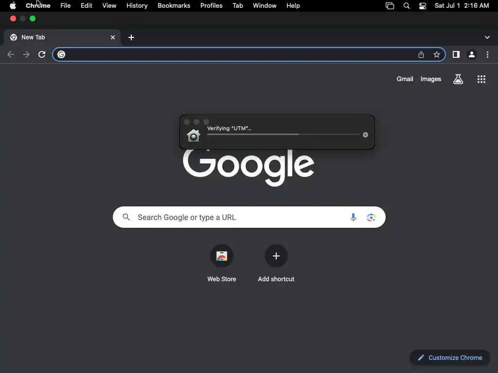Viewport: 498px width, 373px height.
Task: Open the Apple menu
Action: 13,6
